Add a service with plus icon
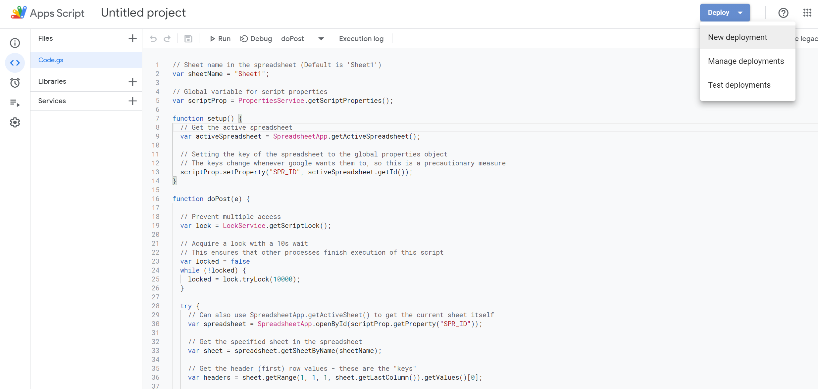Viewport: 818px width, 389px height. pyautogui.click(x=132, y=101)
